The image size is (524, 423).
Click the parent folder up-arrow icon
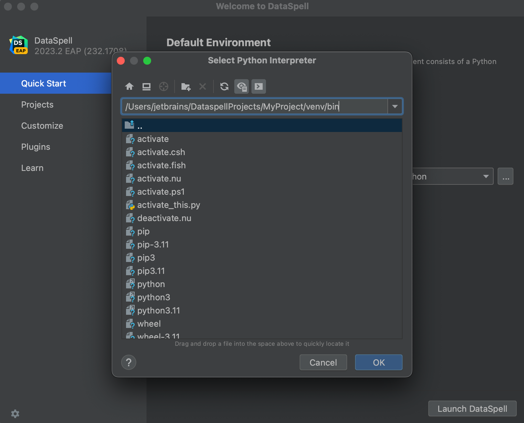click(x=130, y=125)
